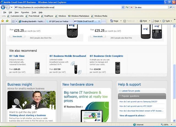Open the File menu
Image resolution: width=176 pixels, height=127 pixels.
[x=5, y=12]
